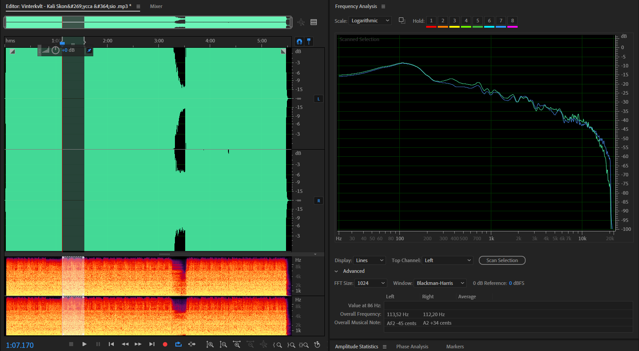
Task: Click the Scan Selection button
Action: pos(502,260)
